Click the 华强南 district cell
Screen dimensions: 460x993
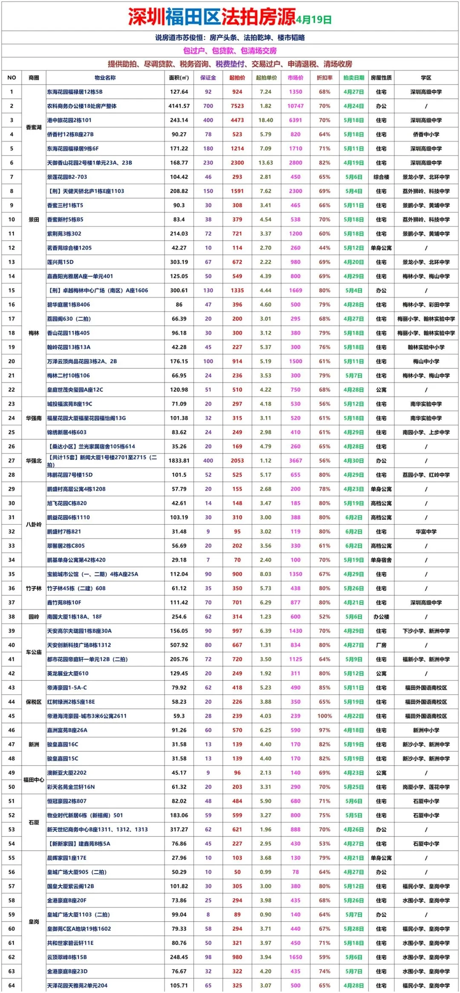pos(34,418)
